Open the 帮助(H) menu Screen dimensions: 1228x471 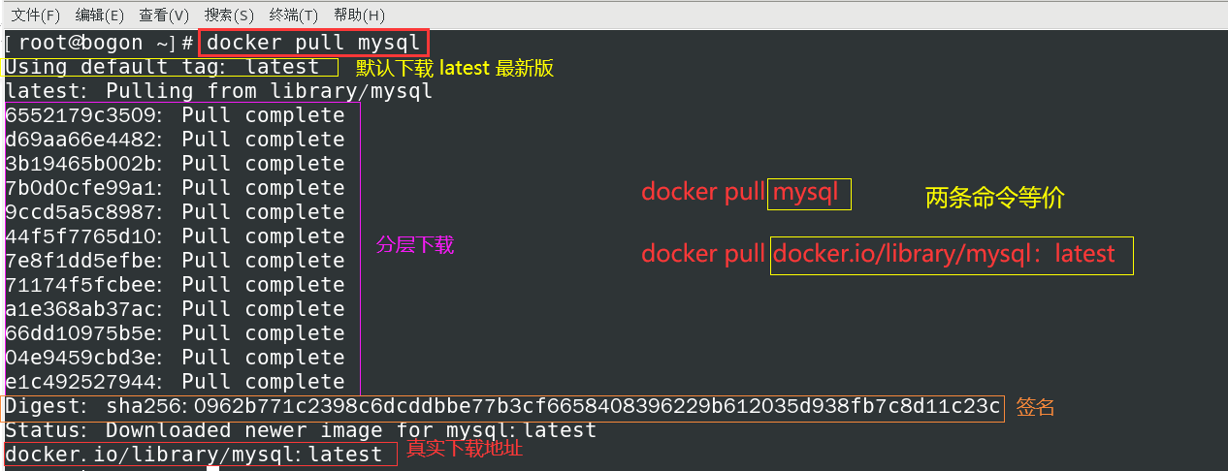359,16
